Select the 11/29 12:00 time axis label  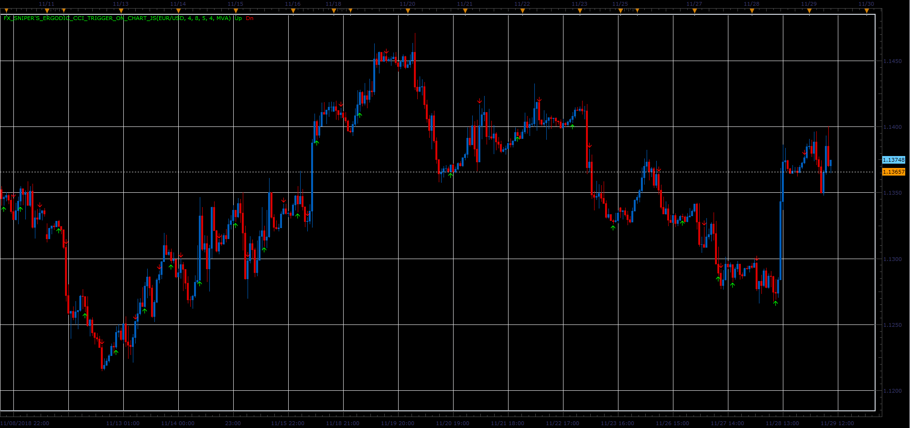tap(837, 423)
